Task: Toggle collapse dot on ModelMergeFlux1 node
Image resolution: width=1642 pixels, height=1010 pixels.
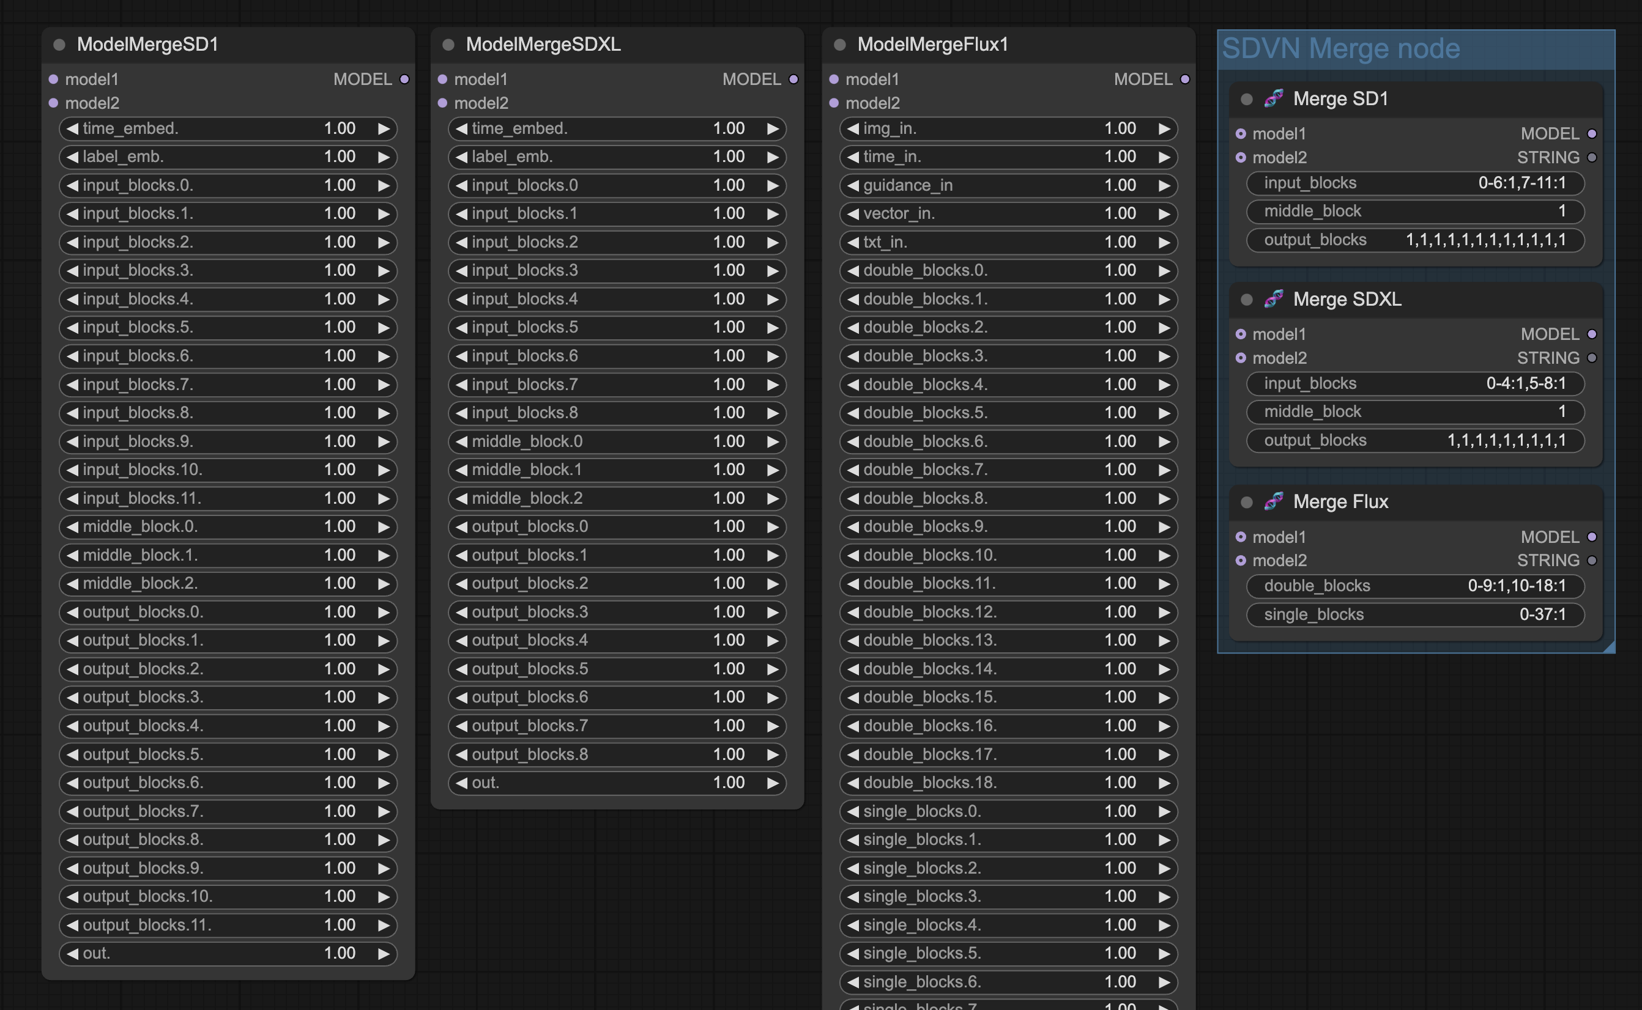Action: (x=840, y=45)
